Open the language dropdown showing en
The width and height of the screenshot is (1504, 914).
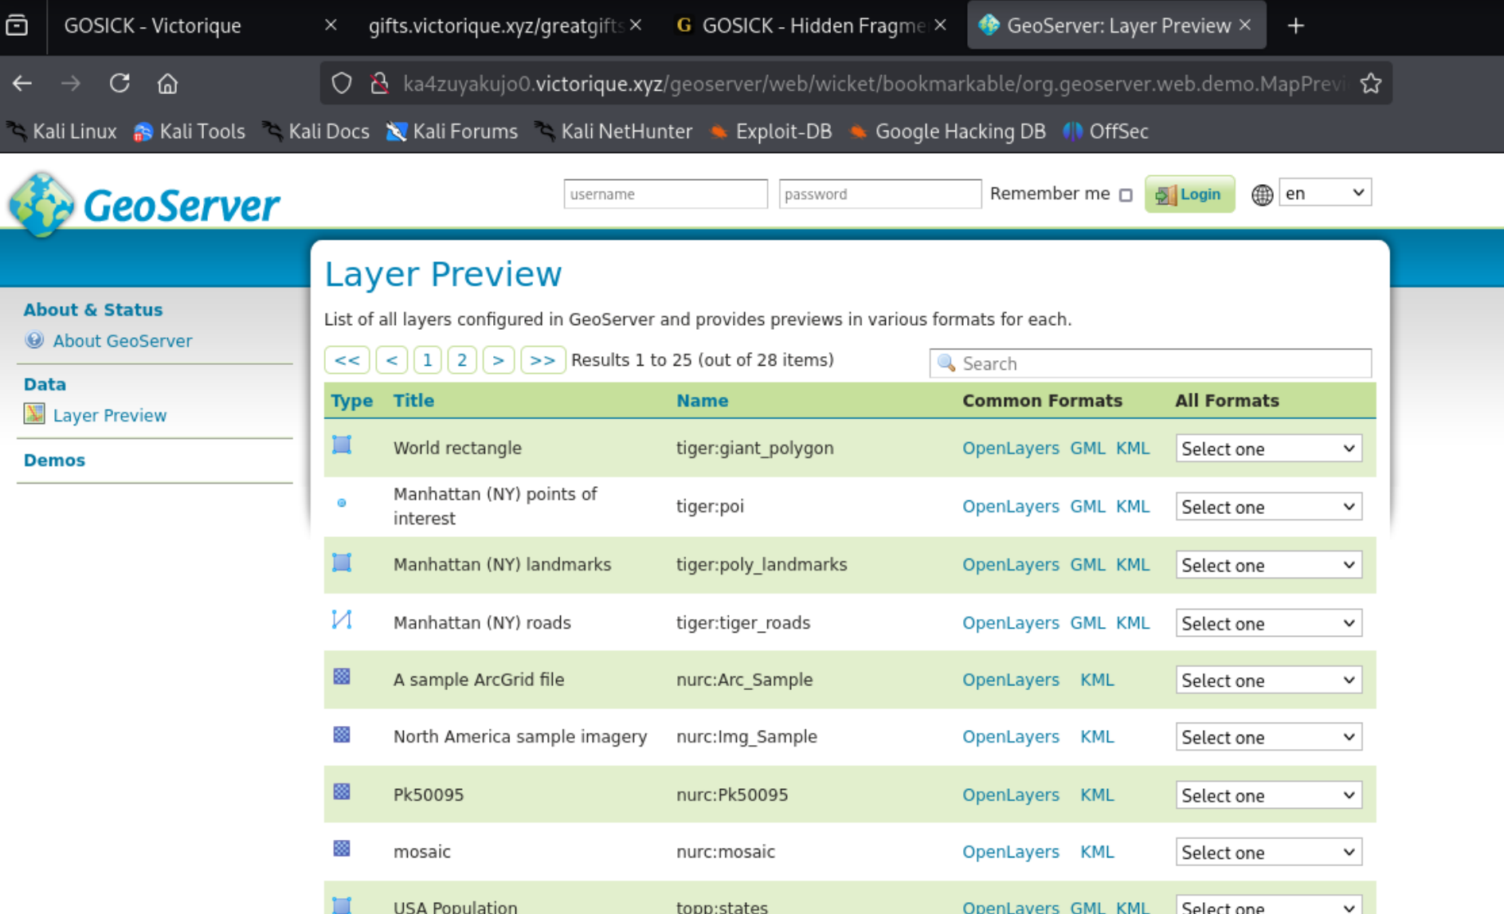[1324, 193]
